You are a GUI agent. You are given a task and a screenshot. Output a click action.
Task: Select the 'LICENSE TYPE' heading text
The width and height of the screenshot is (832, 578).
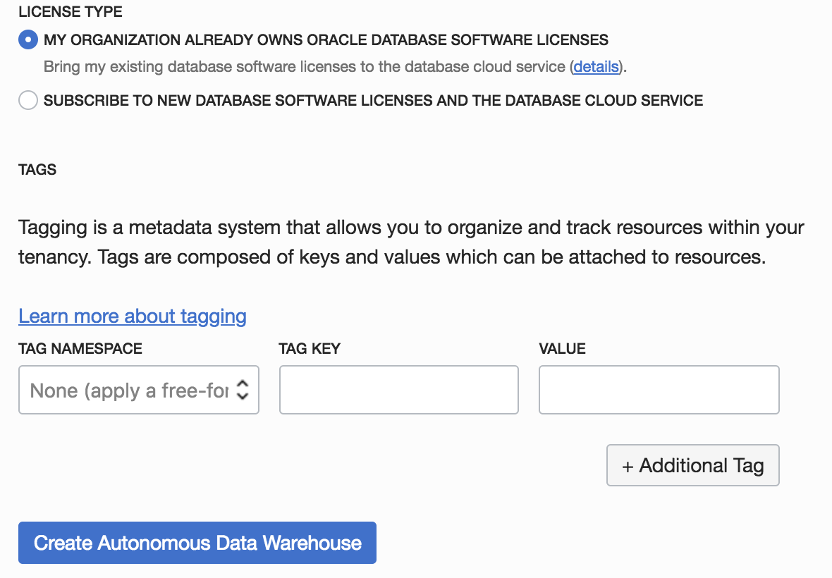(x=71, y=12)
